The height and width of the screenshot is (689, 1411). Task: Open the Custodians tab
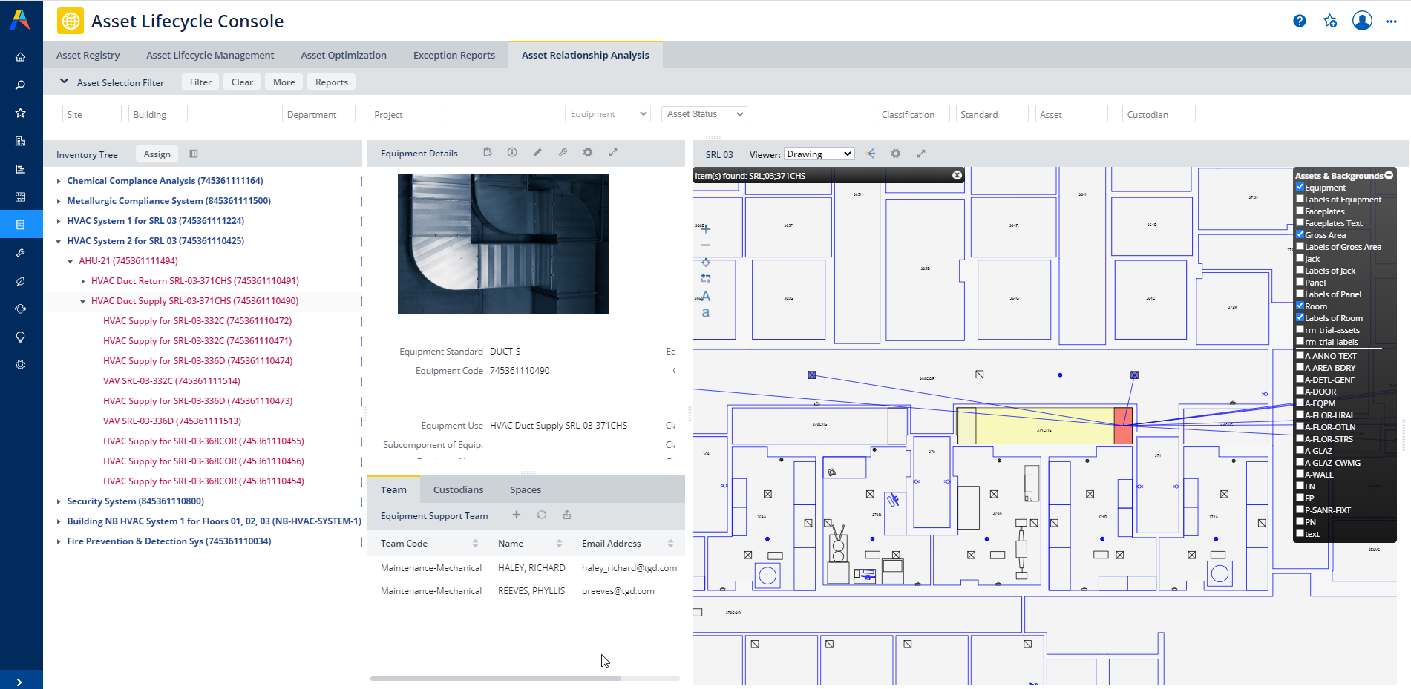458,490
